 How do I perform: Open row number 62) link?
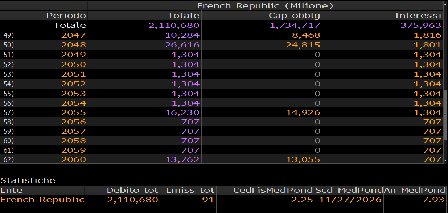coord(9,159)
